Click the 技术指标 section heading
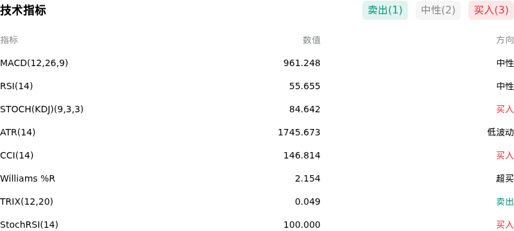Image resolution: width=514 pixels, height=231 pixels. click(23, 10)
